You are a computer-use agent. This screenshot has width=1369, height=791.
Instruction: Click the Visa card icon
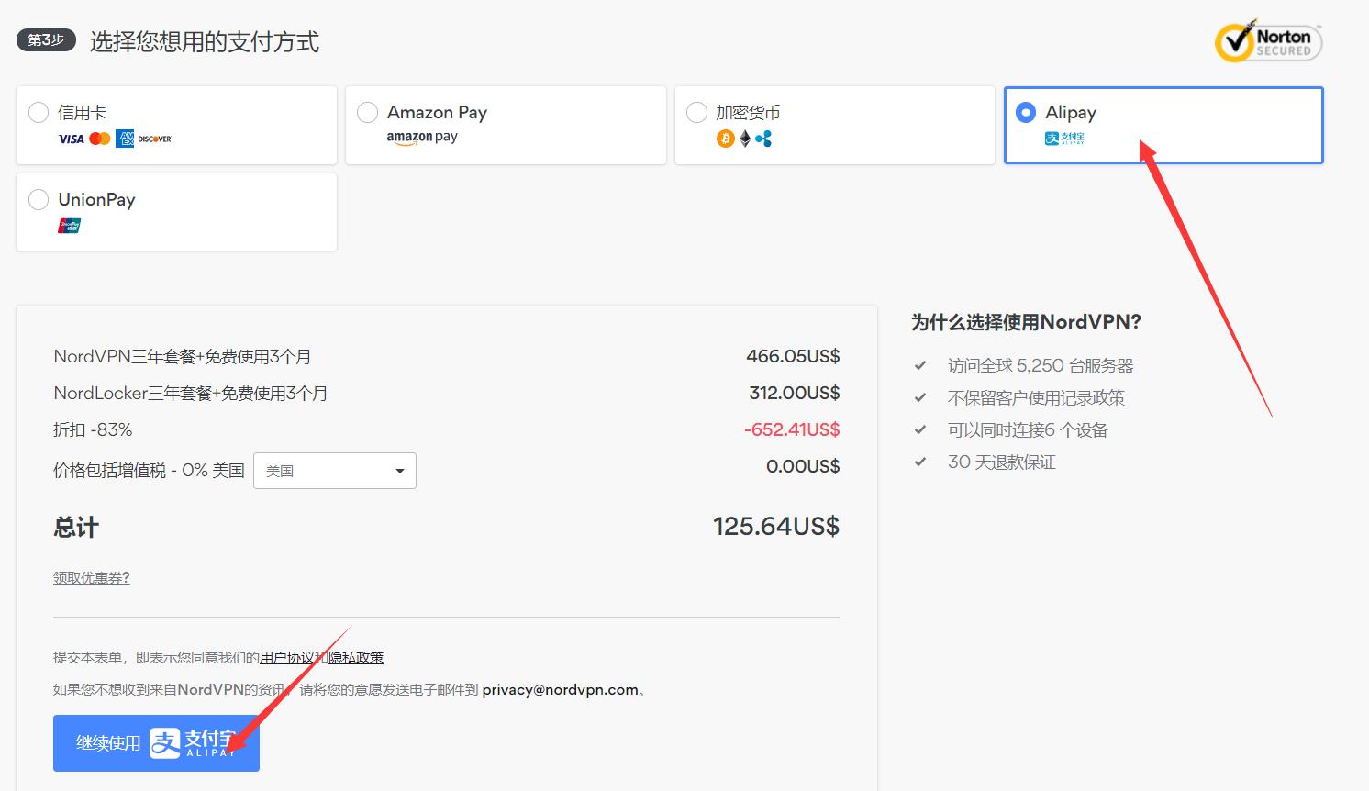71,139
